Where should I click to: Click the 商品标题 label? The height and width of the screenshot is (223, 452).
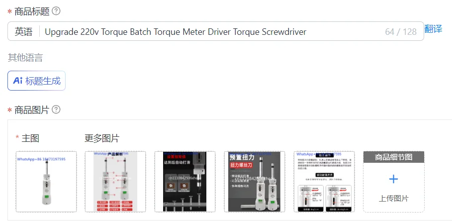[x=32, y=12]
